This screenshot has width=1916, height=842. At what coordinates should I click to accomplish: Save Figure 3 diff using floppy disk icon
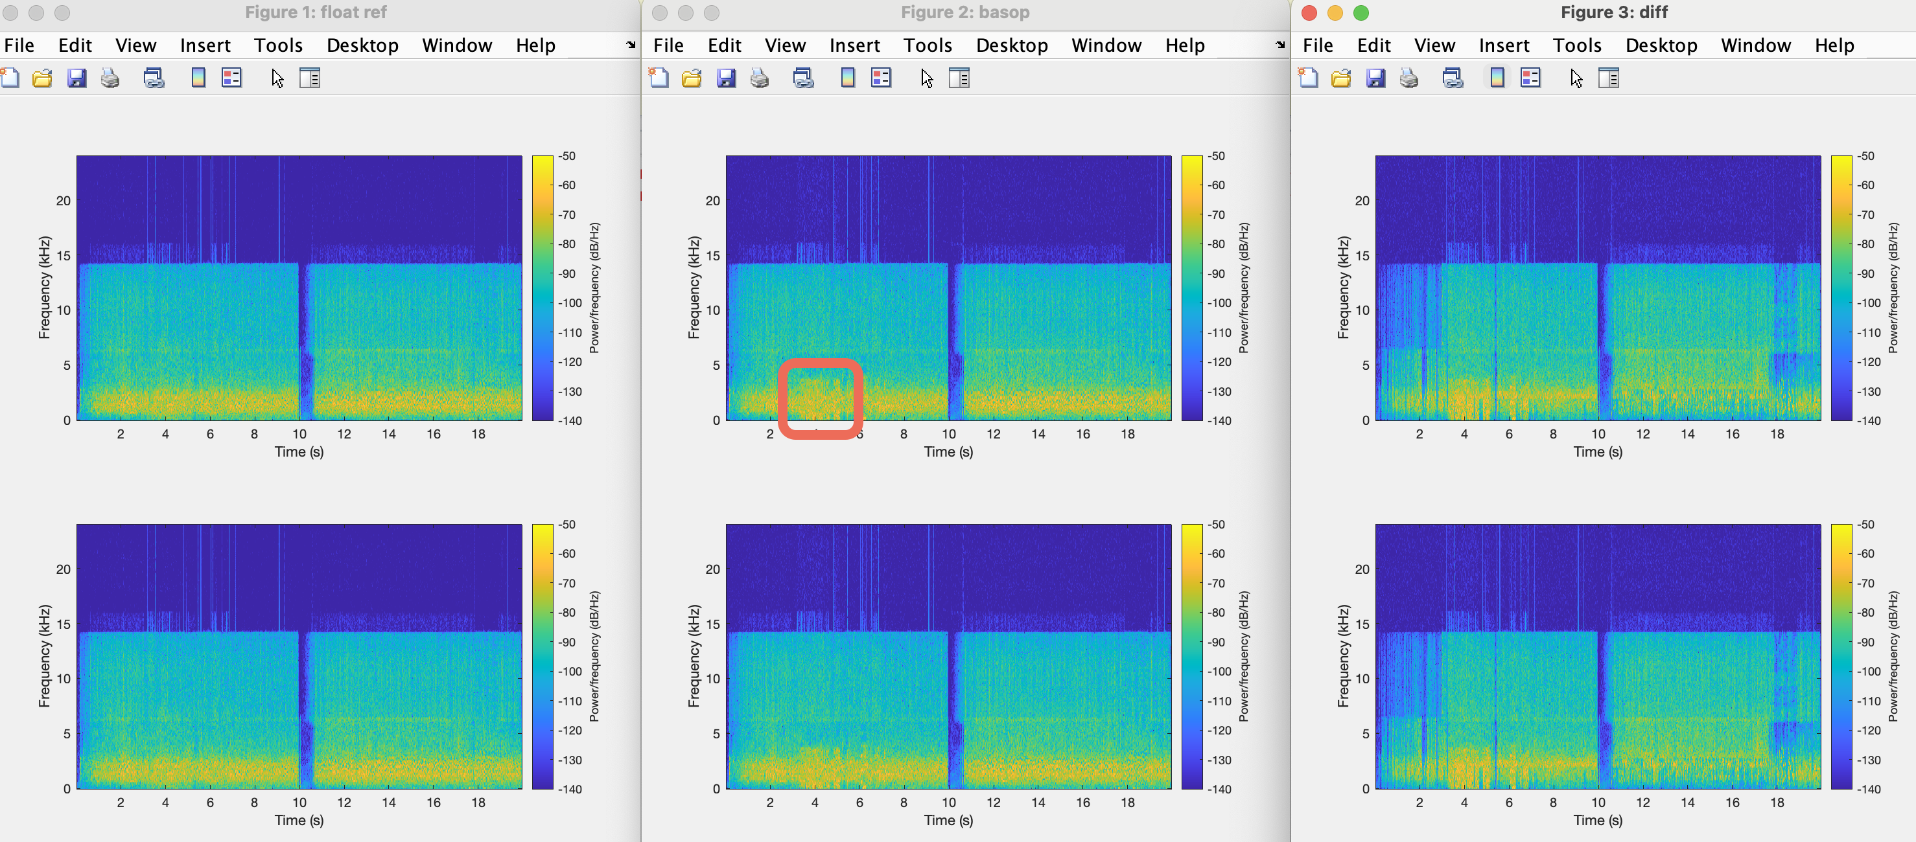(1375, 78)
